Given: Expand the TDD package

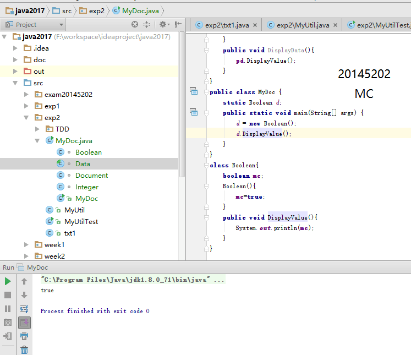Looking at the screenshot, I should [x=37, y=129].
